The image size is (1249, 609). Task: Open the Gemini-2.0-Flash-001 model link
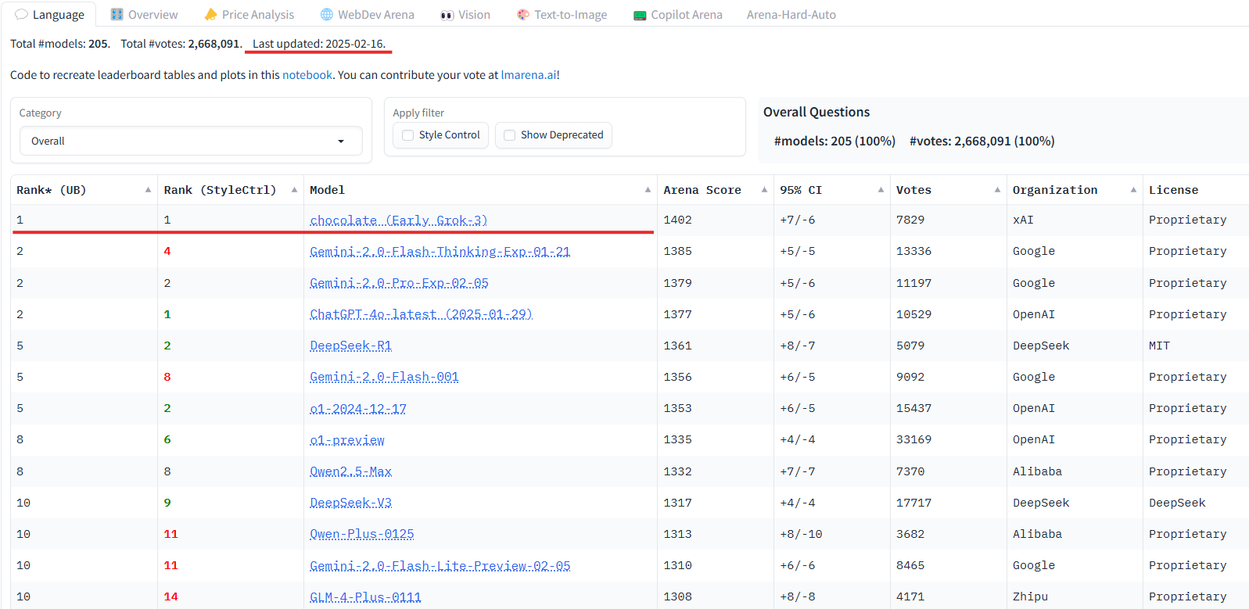pos(384,377)
